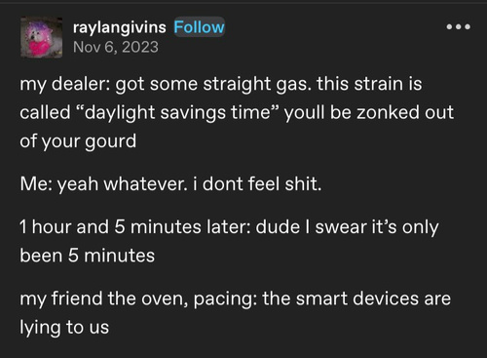This screenshot has height=358, width=487.
Task: Click the words "of your gourd"
Action: pos(78,141)
